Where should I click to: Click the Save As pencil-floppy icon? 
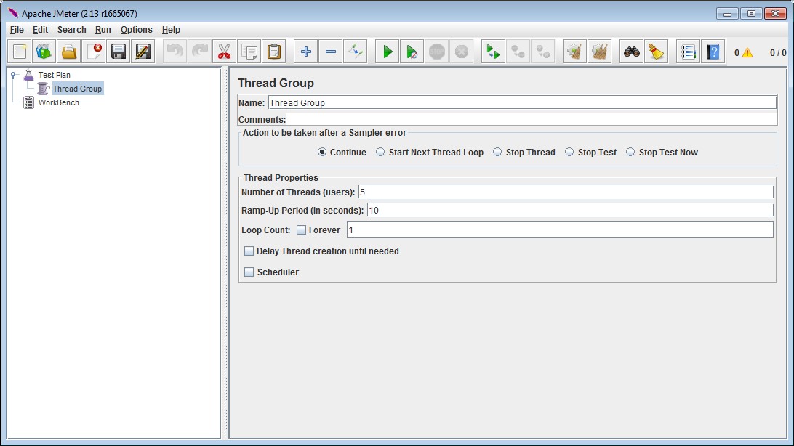click(143, 52)
